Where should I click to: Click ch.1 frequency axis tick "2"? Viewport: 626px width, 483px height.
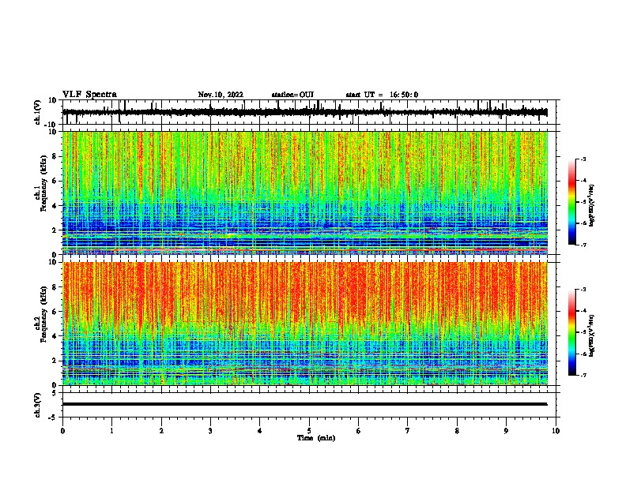(55, 230)
